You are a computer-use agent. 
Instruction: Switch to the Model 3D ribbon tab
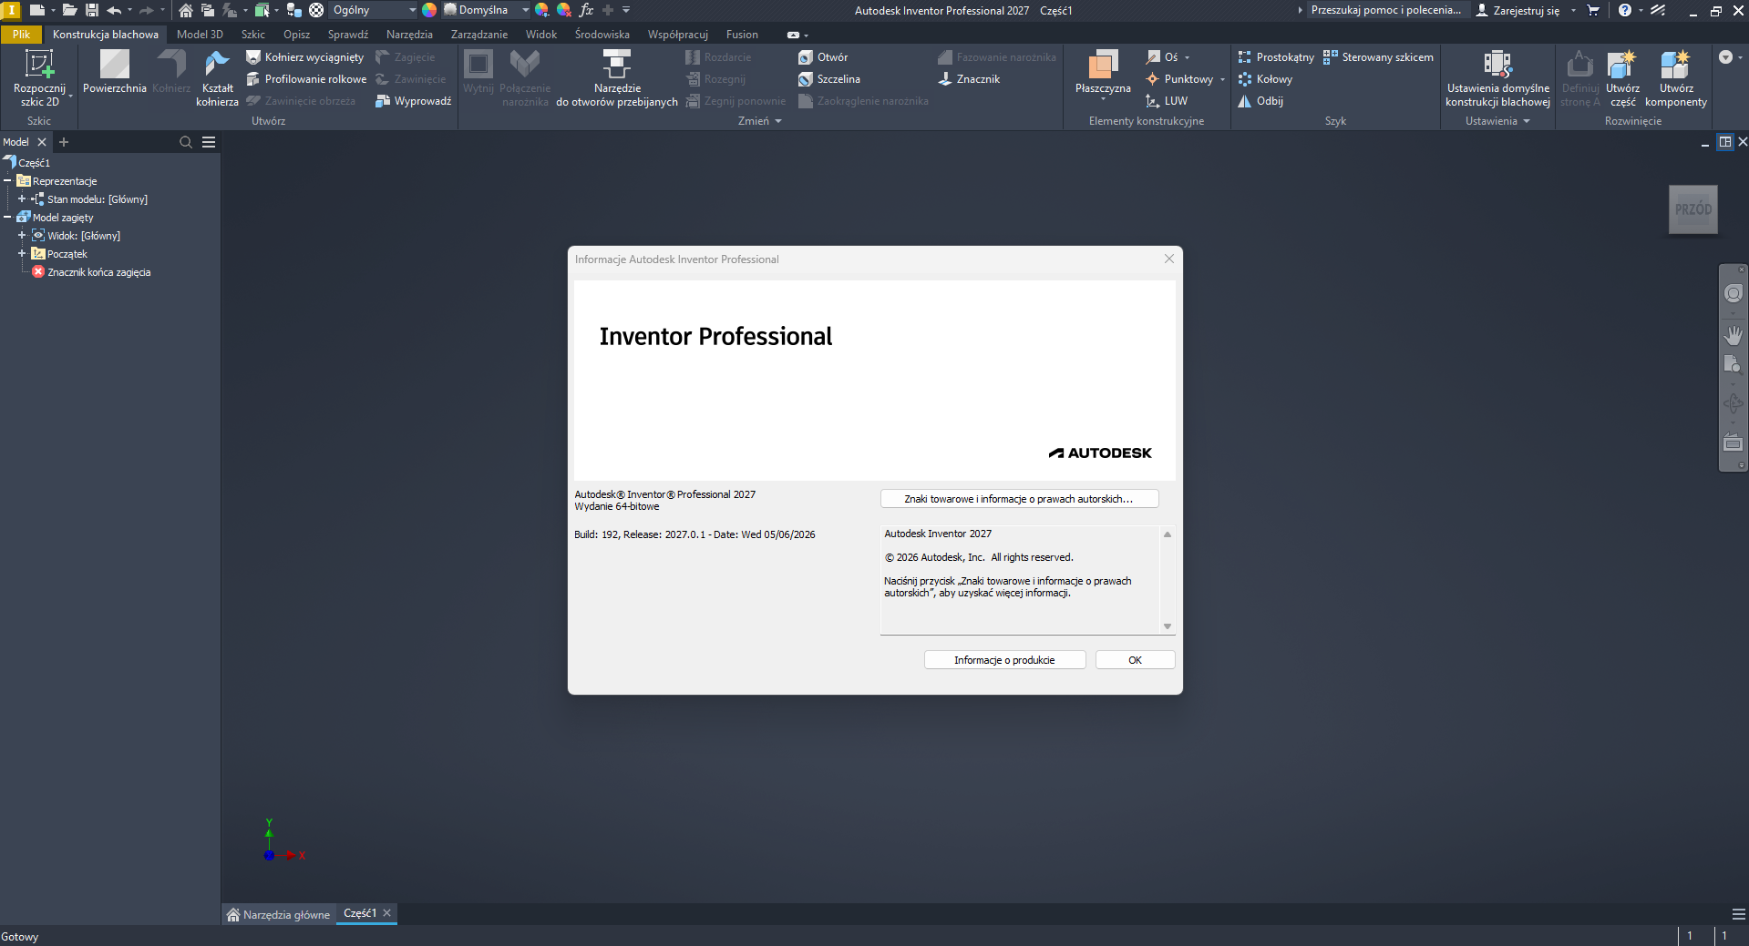click(x=200, y=35)
